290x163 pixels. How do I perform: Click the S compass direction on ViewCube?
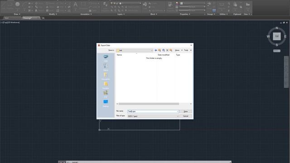click(277, 45)
